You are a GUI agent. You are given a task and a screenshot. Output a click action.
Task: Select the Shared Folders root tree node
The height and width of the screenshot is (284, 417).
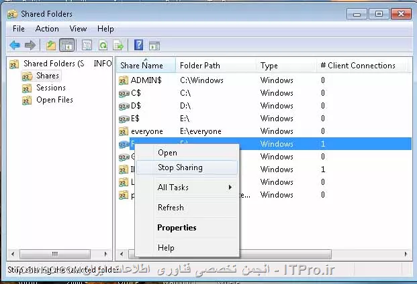[x=68, y=64]
